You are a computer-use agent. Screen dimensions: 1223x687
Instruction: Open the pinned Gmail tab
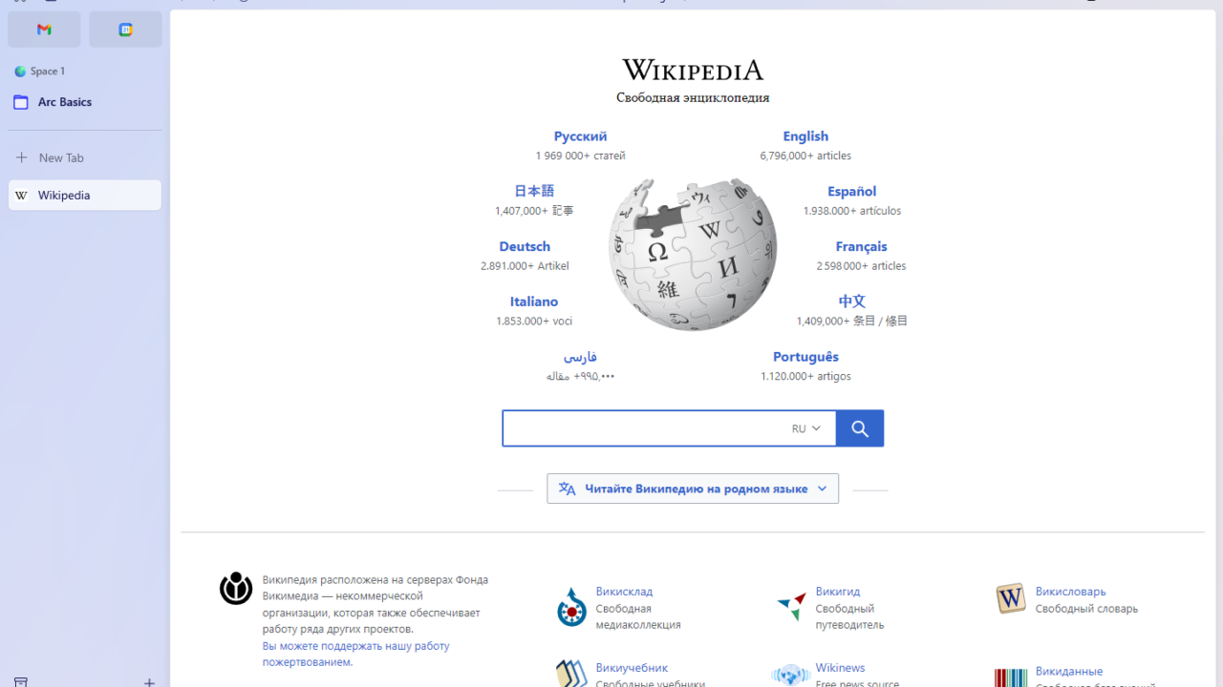click(44, 30)
